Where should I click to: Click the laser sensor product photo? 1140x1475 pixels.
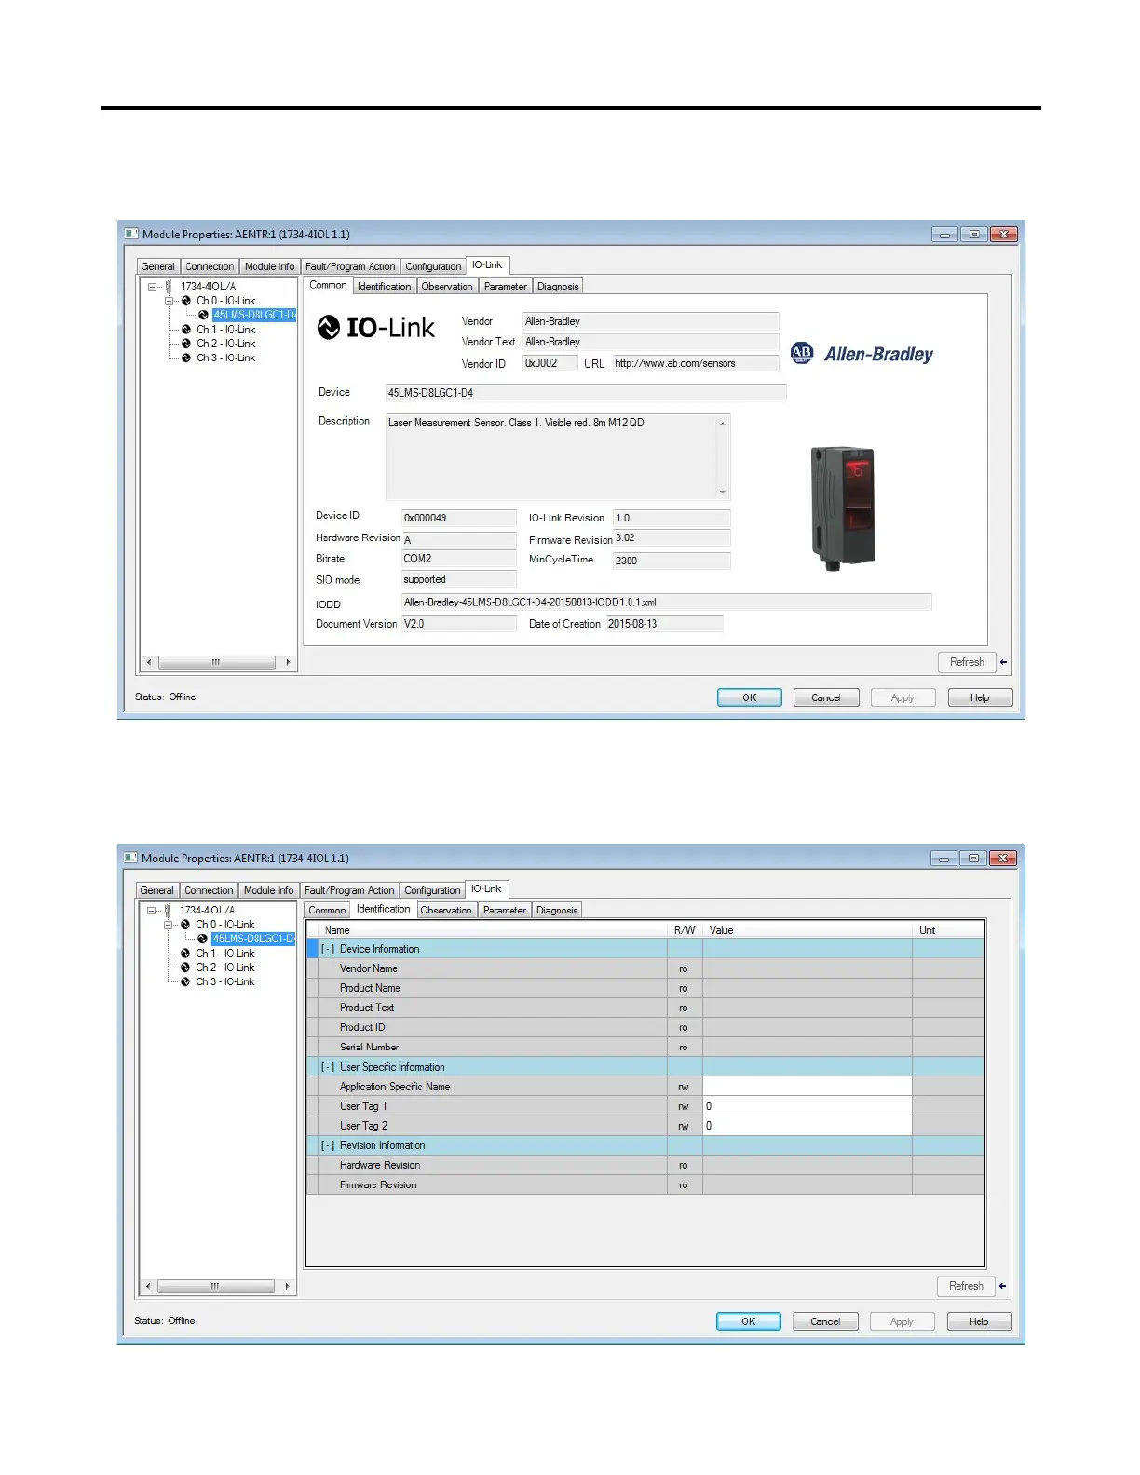point(843,507)
